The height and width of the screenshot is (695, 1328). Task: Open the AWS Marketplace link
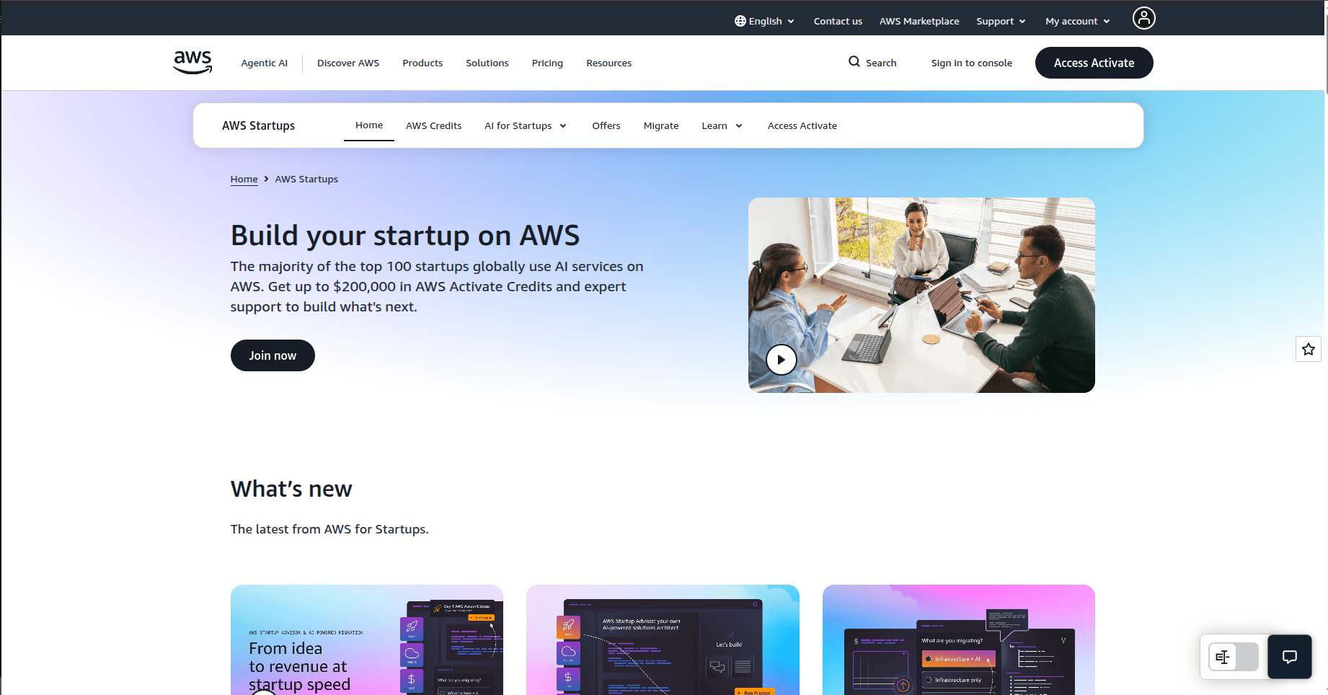919,21
